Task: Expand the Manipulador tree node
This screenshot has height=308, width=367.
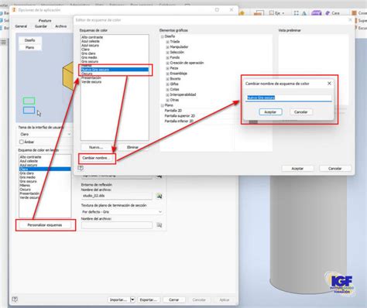Action: [167, 47]
